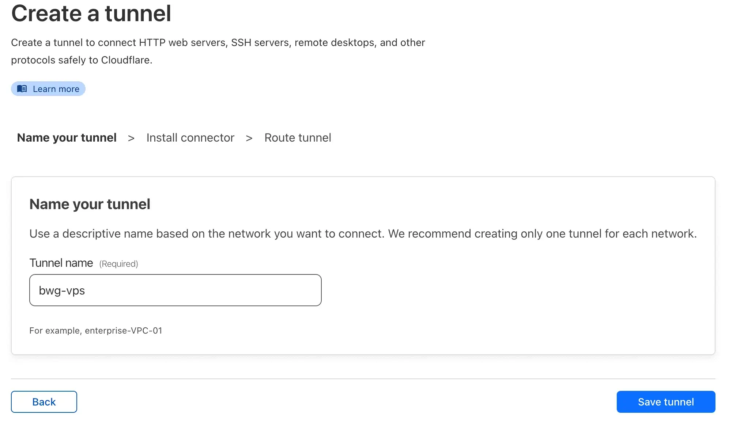This screenshot has height=427, width=729.
Task: Click the (Required) indicator text
Action: (x=119, y=264)
